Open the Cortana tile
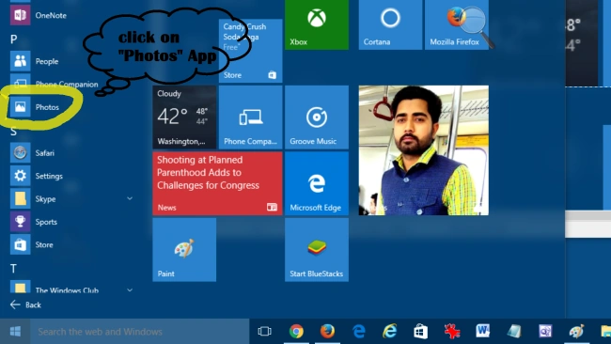 pos(390,24)
